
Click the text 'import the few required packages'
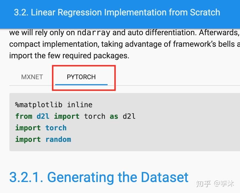pyautogui.click(x=69, y=56)
